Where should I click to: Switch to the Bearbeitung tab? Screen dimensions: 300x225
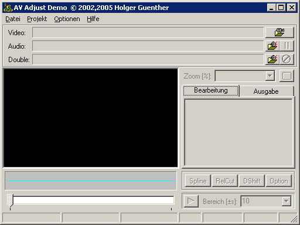pyautogui.click(x=211, y=91)
